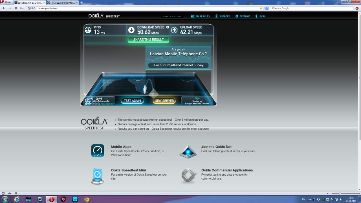
Task: Click the 50.62 Mbps download value
Action: (148, 32)
